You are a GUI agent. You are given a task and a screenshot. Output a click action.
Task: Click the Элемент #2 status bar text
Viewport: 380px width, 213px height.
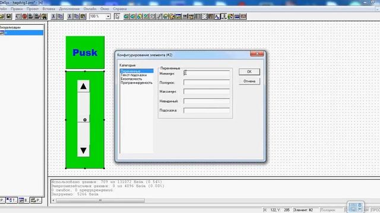303,210
